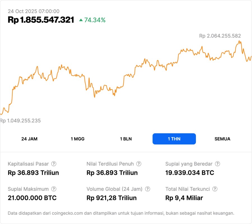Show all-time data with SEMUA
252x224 pixels.
222,139
